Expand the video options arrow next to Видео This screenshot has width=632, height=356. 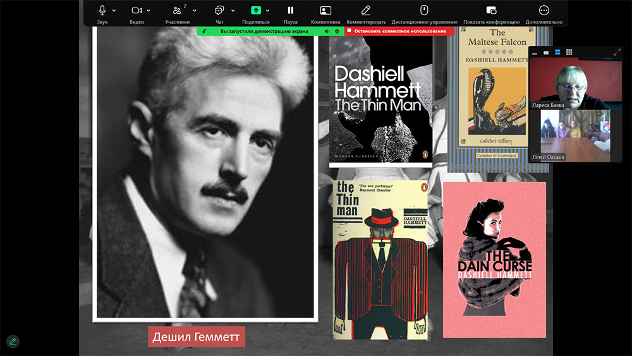point(149,11)
